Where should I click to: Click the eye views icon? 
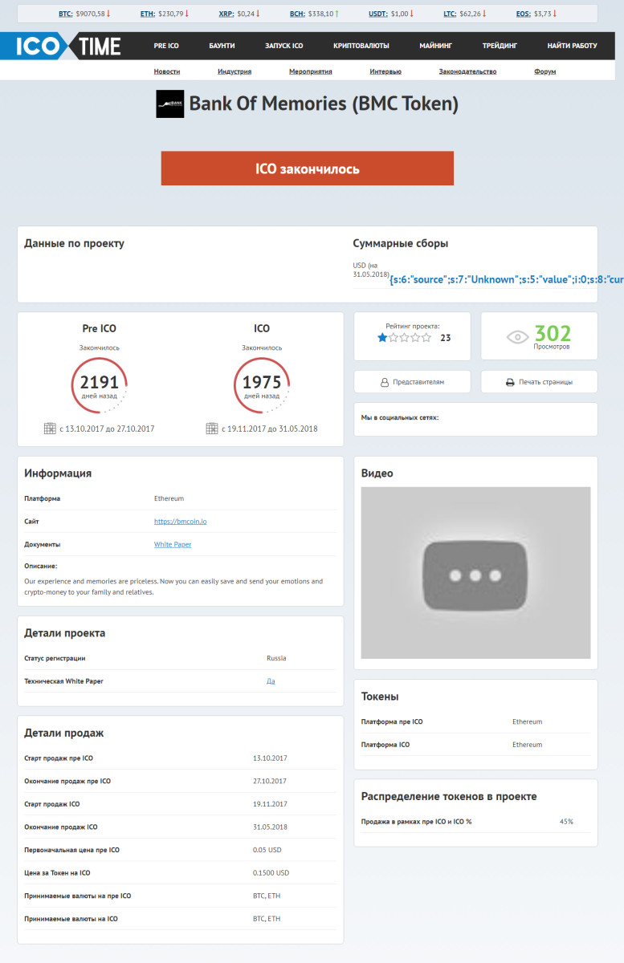(x=518, y=337)
